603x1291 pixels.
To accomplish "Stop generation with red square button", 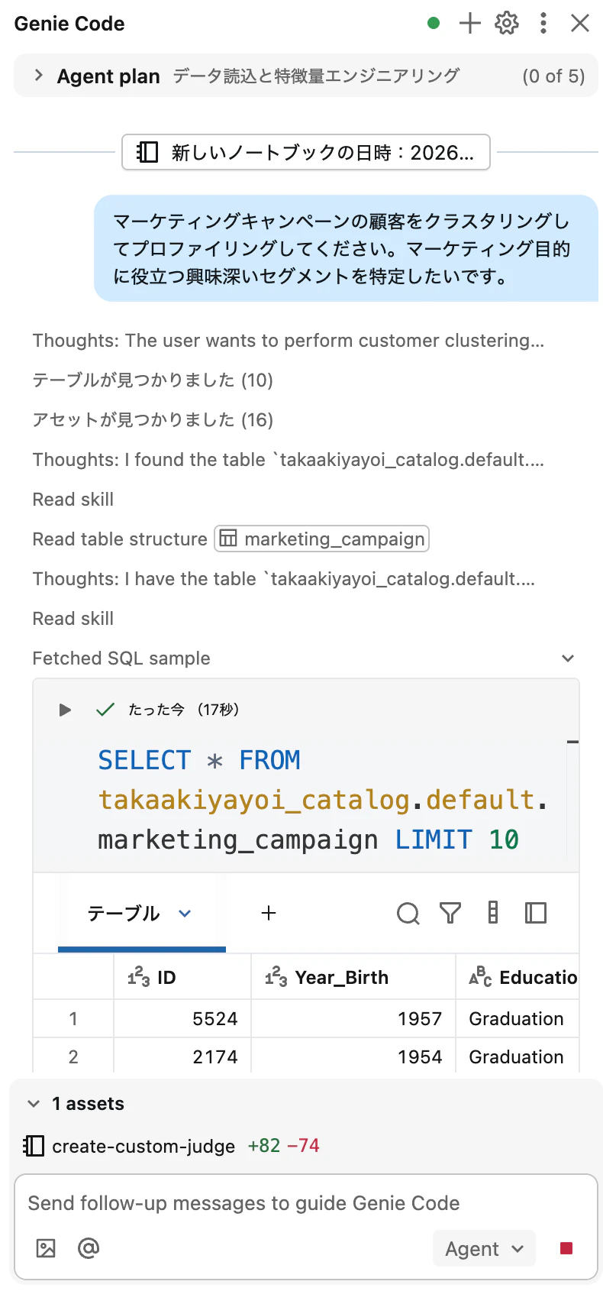I will tap(566, 1248).
